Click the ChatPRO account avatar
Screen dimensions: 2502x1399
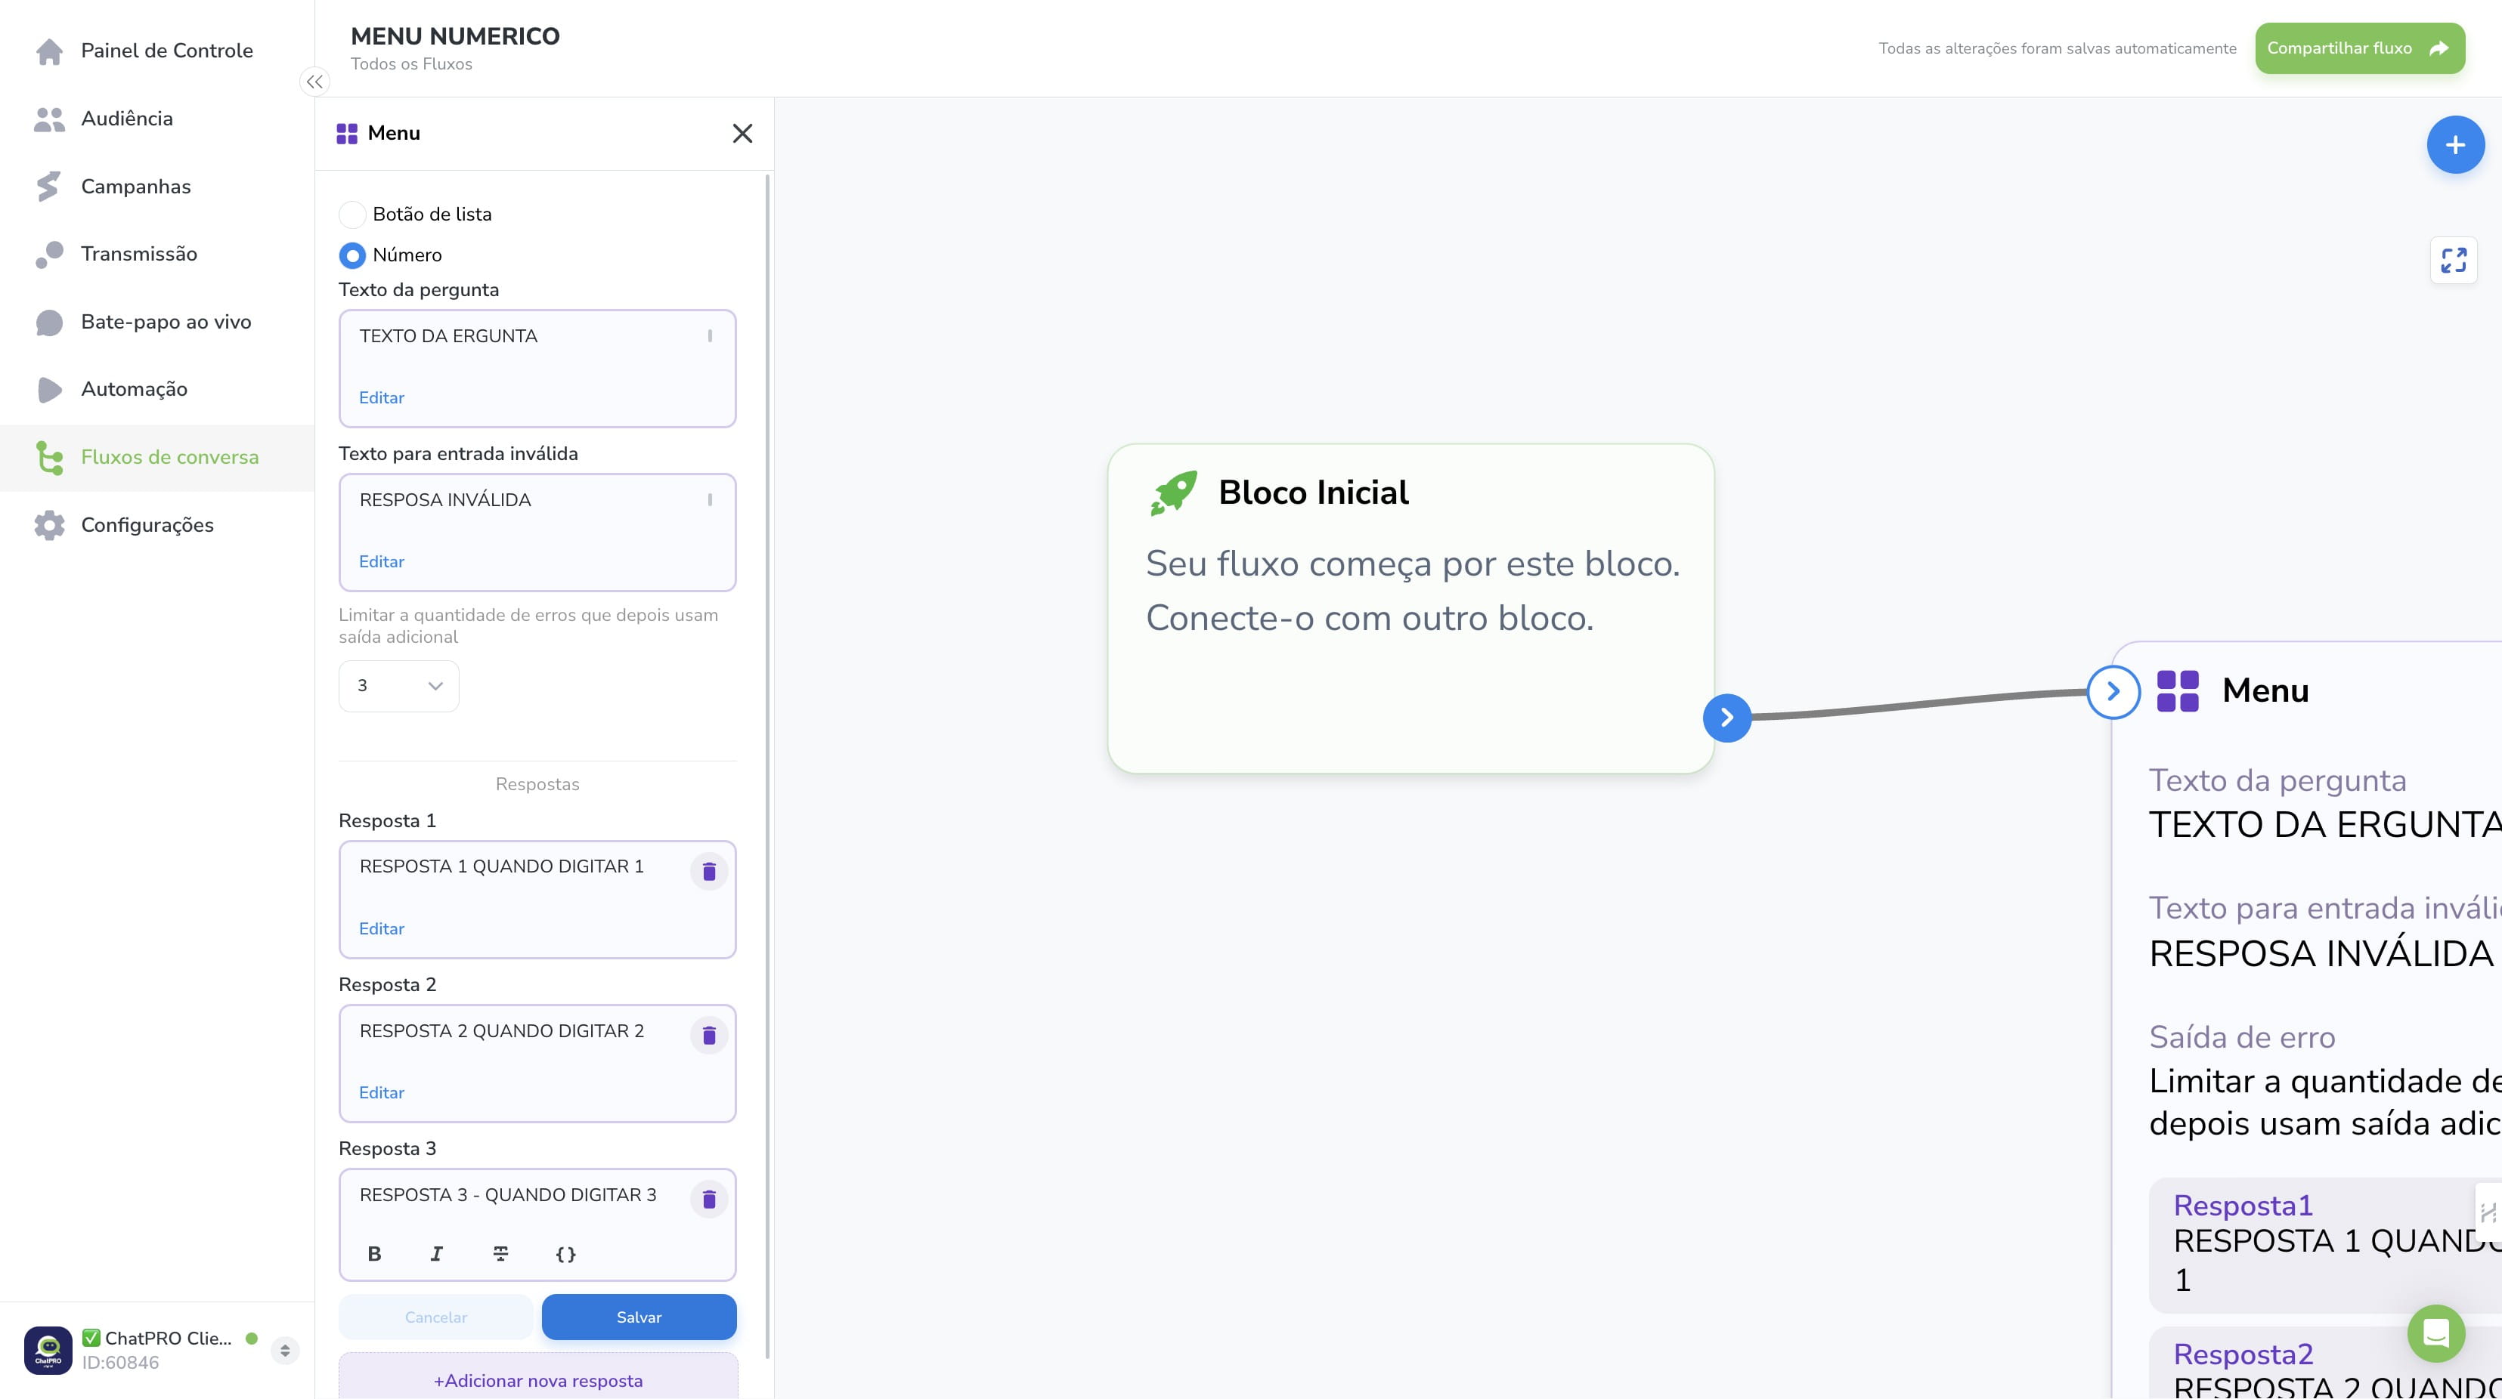pos(48,1349)
